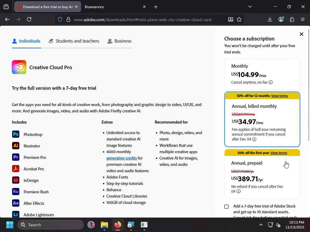Select the Annual, prepaid plan
The width and height of the screenshot is (310, 232).
click(262, 177)
